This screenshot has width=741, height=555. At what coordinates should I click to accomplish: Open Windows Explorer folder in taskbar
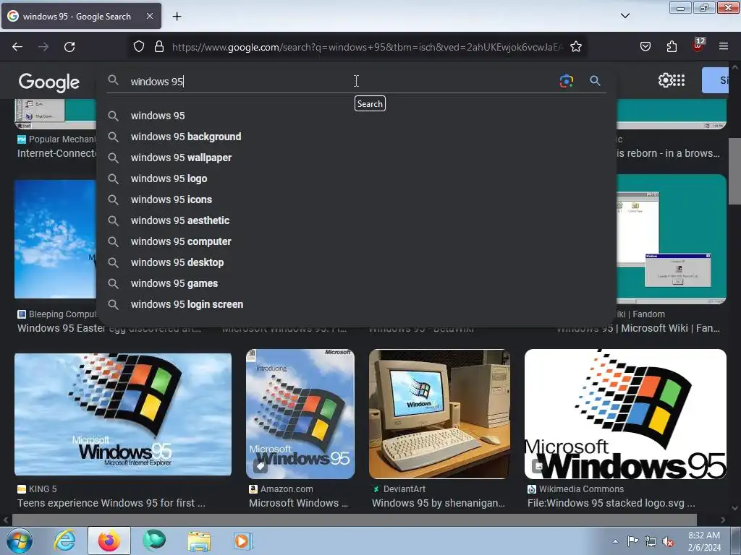199,541
